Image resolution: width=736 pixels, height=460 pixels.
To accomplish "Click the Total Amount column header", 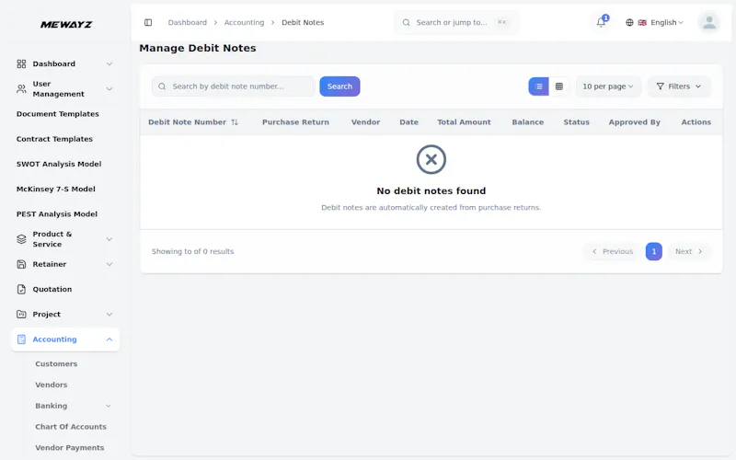I will (x=465, y=122).
